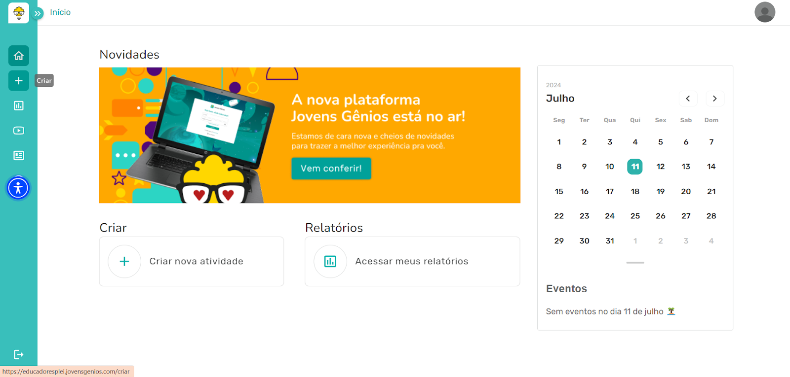Open the user profile avatar
The width and height of the screenshot is (790, 377).
point(764,12)
